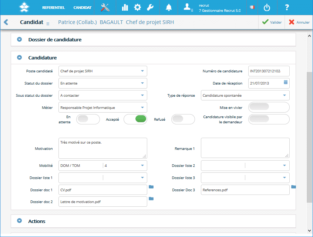Browse folder for Dossier Doc 3

click(293, 187)
